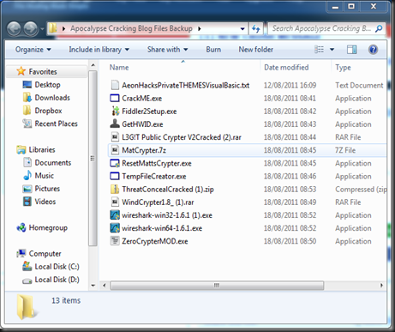Viewport: 395px width, 332px height.
Task: Select L3G!T Public Crypter rar file icon
Action: pos(115,137)
